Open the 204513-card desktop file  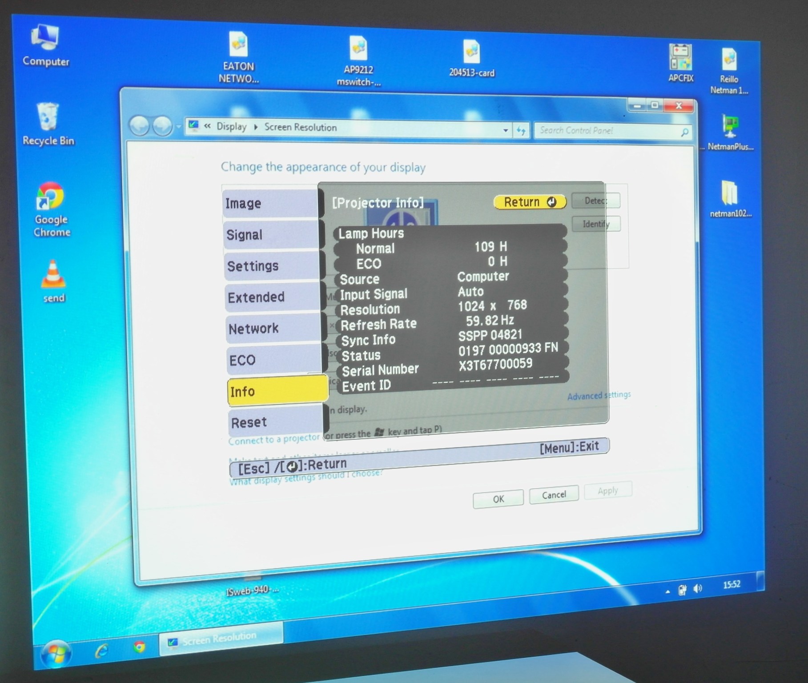pyautogui.click(x=471, y=59)
